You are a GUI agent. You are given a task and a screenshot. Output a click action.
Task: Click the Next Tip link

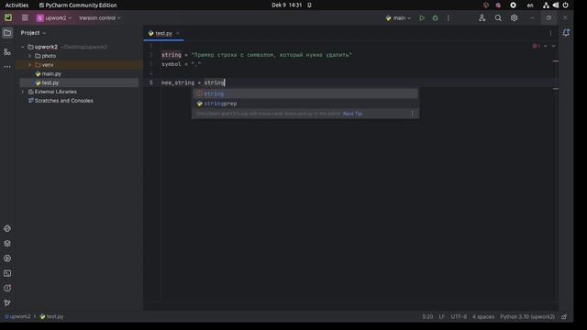tap(352, 114)
